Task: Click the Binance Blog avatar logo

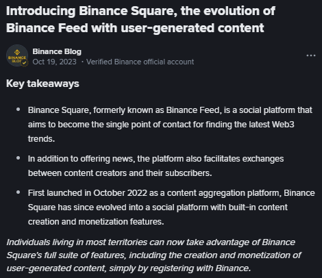Action: click(x=17, y=55)
